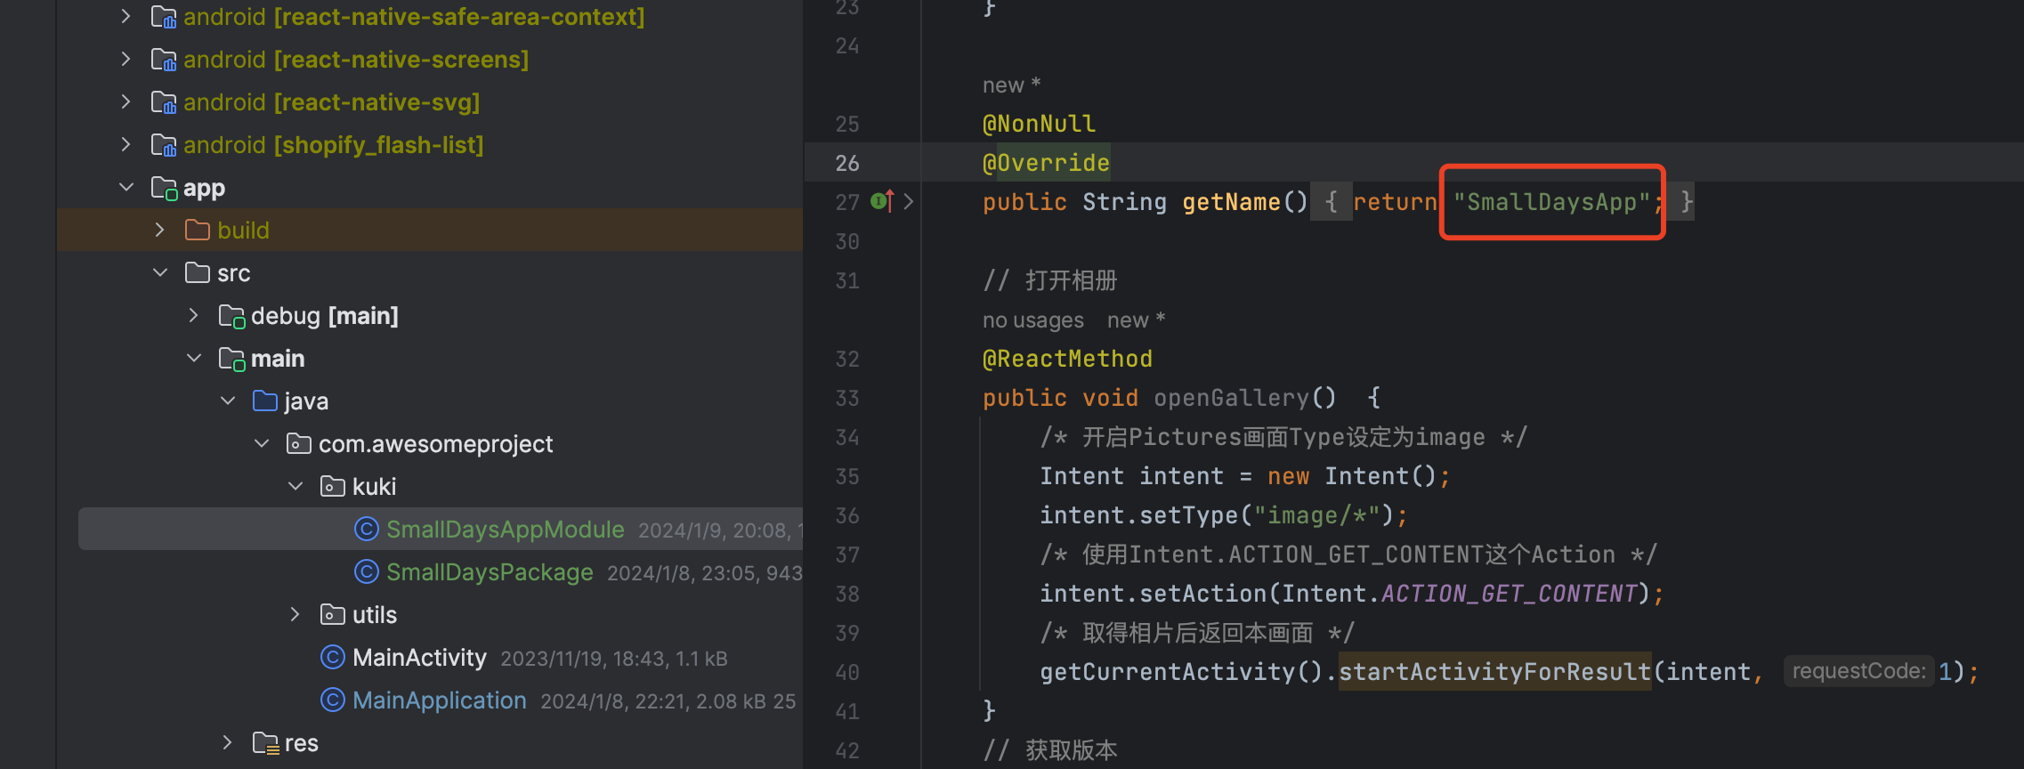Click the getName method name

click(x=1232, y=202)
